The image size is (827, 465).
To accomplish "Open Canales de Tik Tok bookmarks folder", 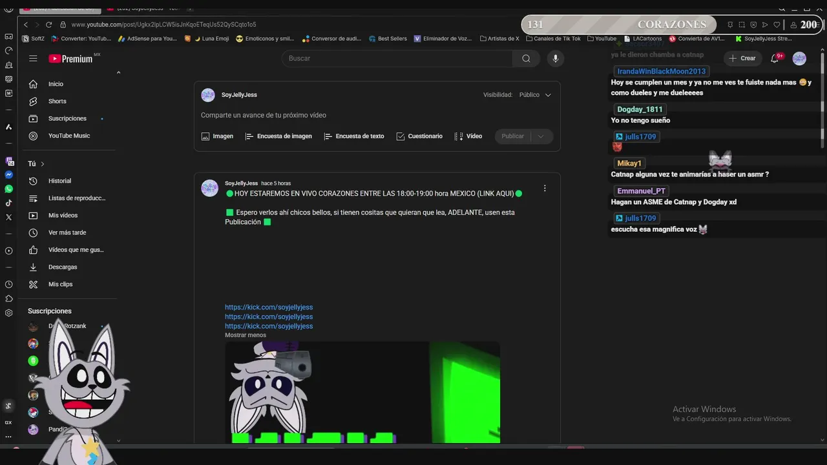I will point(552,39).
